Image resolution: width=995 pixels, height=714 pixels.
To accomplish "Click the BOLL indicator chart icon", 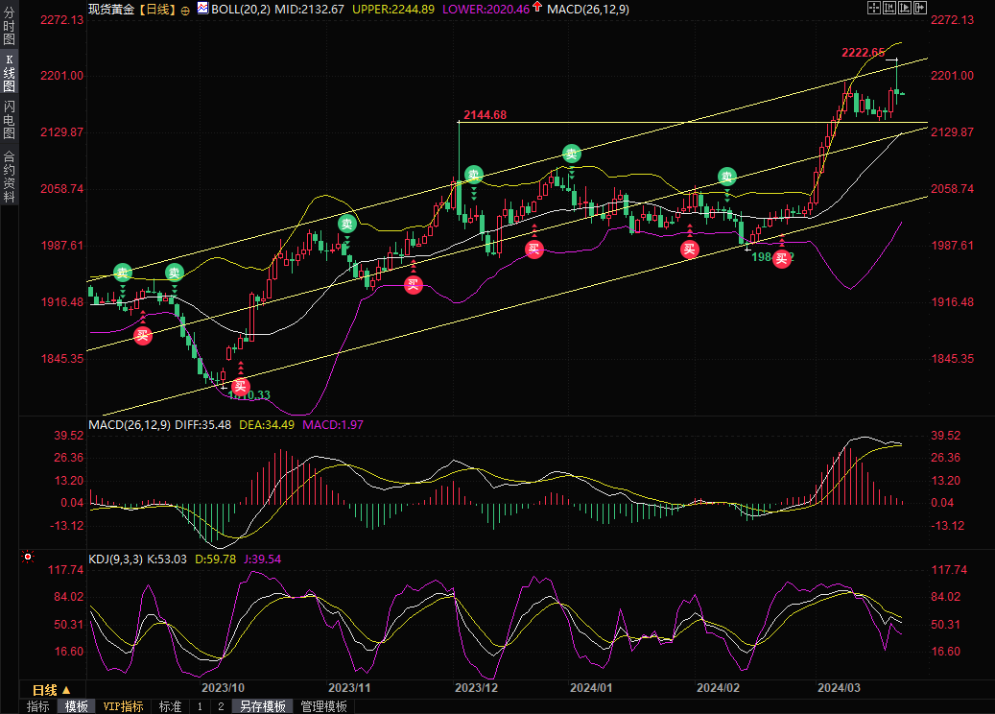I will (x=201, y=8).
